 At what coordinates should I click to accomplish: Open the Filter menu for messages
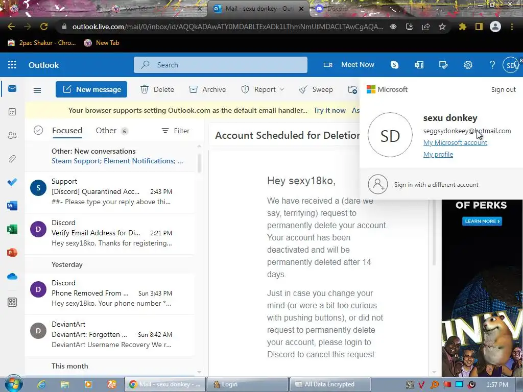point(176,131)
